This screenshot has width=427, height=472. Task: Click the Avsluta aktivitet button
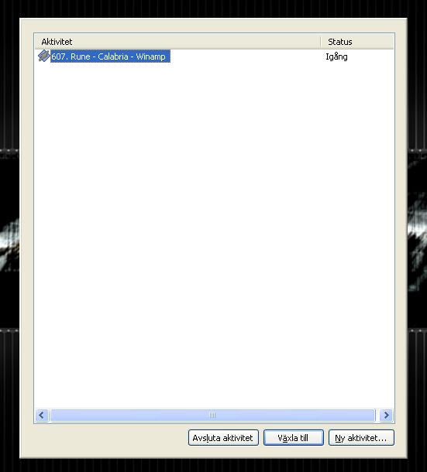223,438
